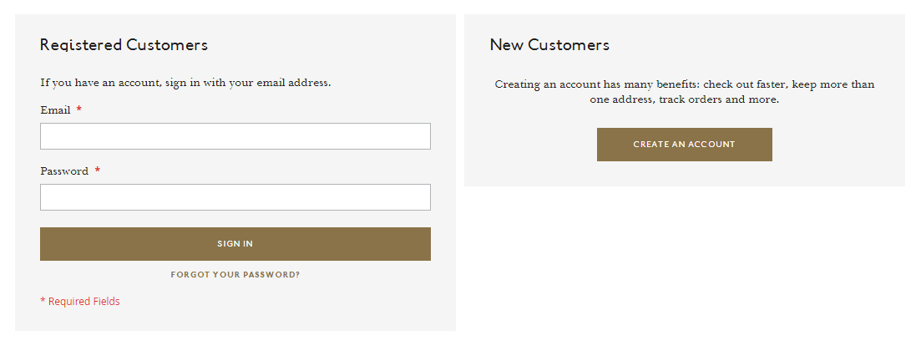Viewport: 916px width, 346px height.
Task: Click the "Creating an account has many benefits" line
Action: [684, 84]
